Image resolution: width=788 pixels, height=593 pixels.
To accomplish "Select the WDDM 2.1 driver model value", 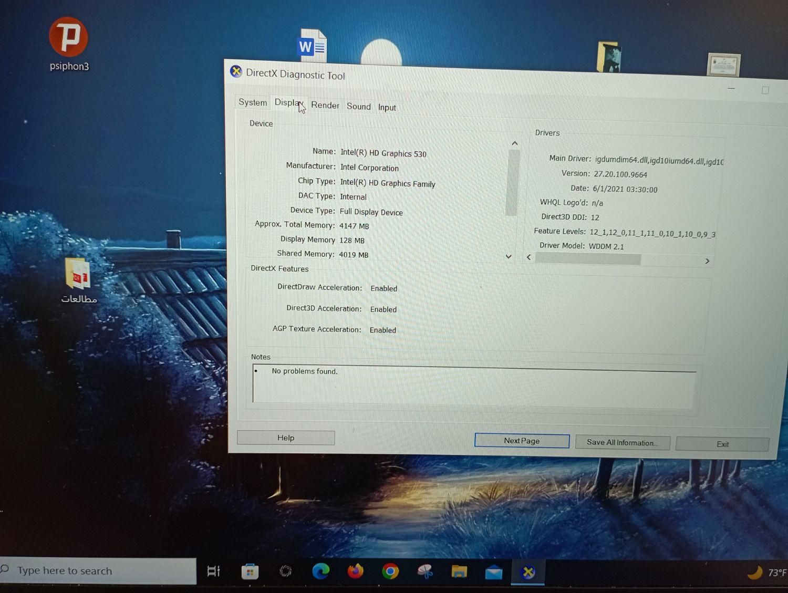I will click(606, 246).
